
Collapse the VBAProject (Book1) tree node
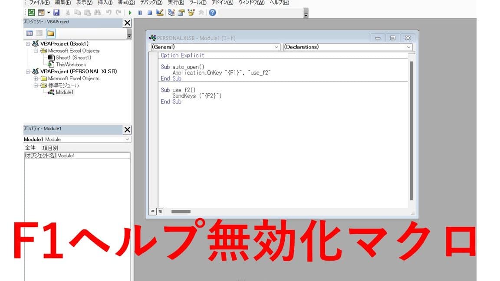(28, 44)
